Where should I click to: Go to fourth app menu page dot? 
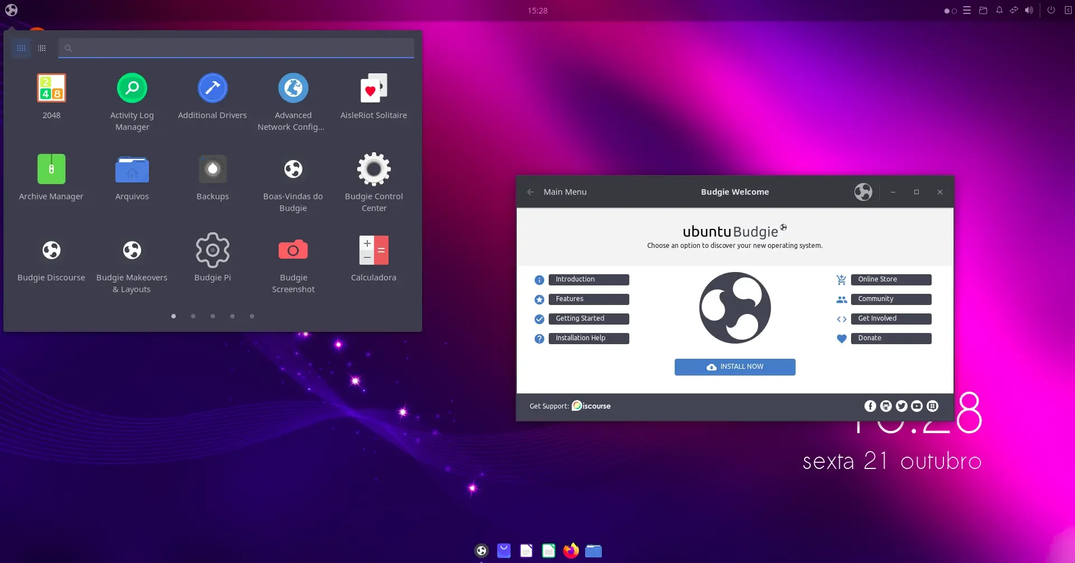[232, 316]
